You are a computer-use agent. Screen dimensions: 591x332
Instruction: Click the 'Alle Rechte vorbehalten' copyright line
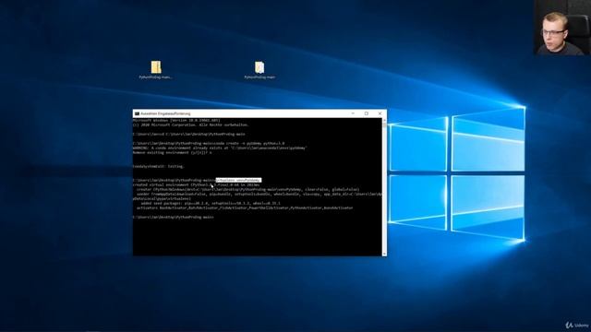191,125
